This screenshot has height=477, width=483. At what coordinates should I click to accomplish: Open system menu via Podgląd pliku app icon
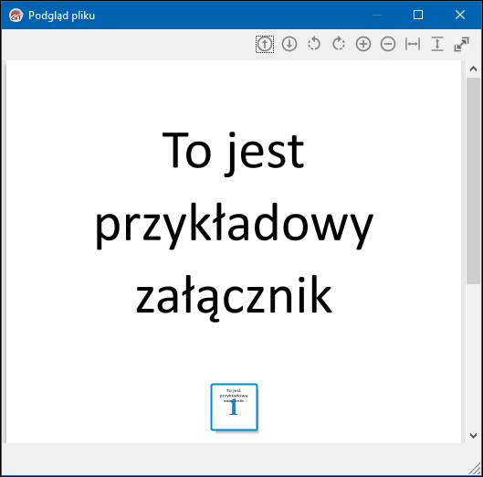click(x=16, y=16)
